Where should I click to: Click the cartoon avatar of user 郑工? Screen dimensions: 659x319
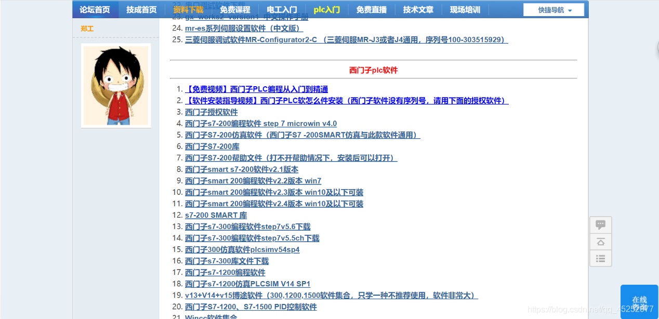[x=116, y=85]
